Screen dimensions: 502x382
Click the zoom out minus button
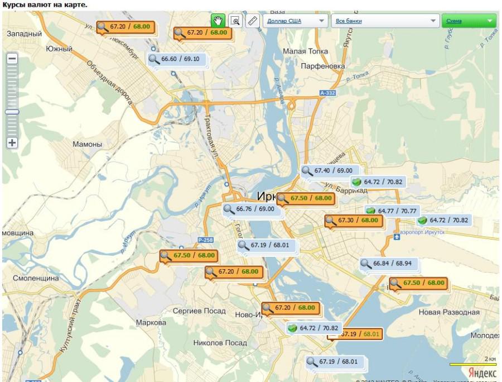pos(12,58)
